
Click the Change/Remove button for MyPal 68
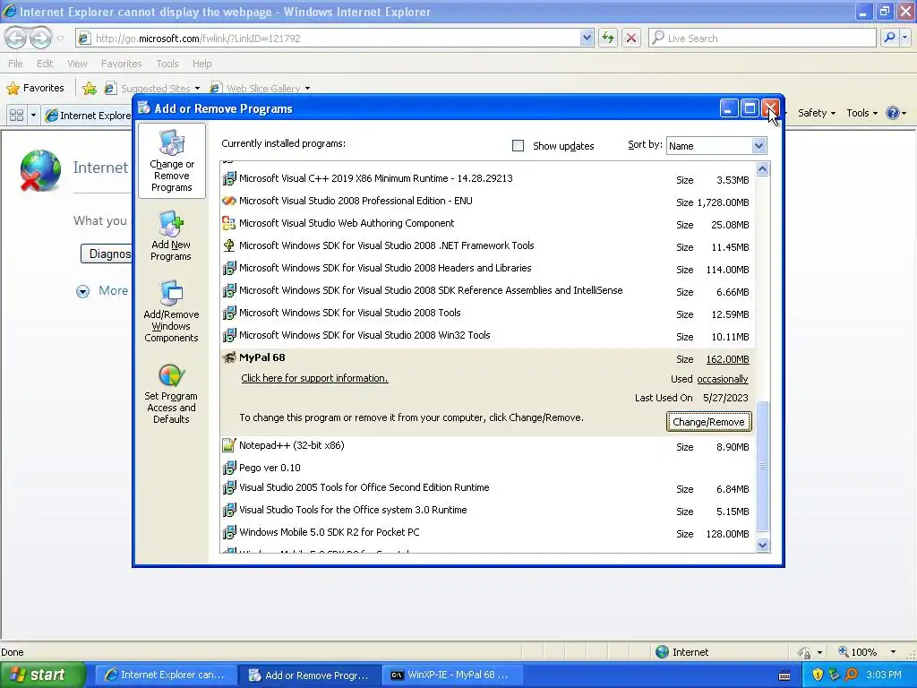[x=708, y=422]
